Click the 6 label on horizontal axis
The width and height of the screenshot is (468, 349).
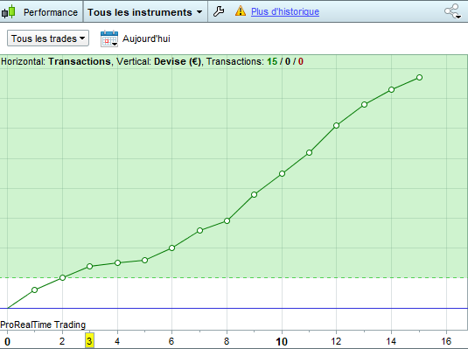[x=171, y=341]
